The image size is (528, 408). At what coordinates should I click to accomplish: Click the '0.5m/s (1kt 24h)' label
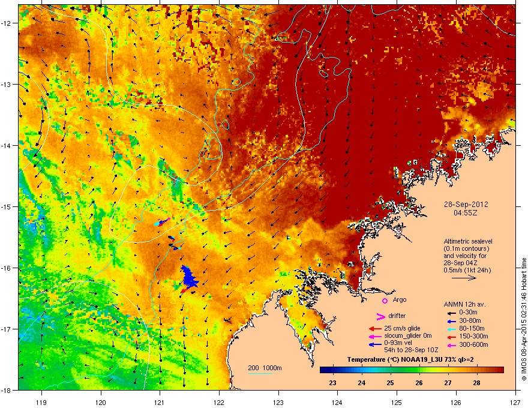(x=467, y=270)
